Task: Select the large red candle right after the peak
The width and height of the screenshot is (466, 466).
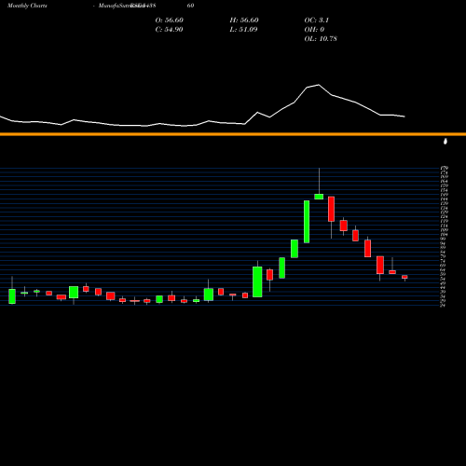Action: click(331, 209)
